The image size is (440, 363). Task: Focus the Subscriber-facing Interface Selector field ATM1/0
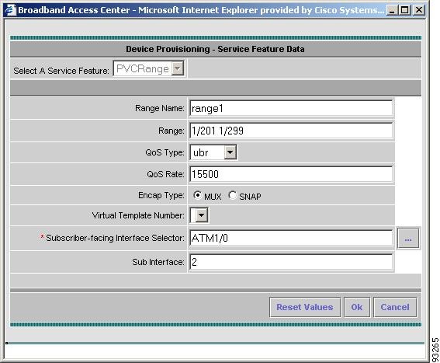pyautogui.click(x=291, y=238)
